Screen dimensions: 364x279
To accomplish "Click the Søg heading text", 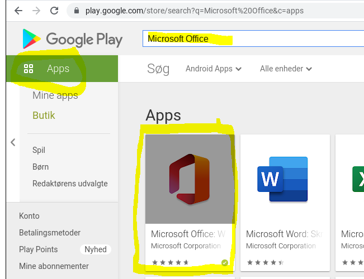I will pyautogui.click(x=158, y=69).
